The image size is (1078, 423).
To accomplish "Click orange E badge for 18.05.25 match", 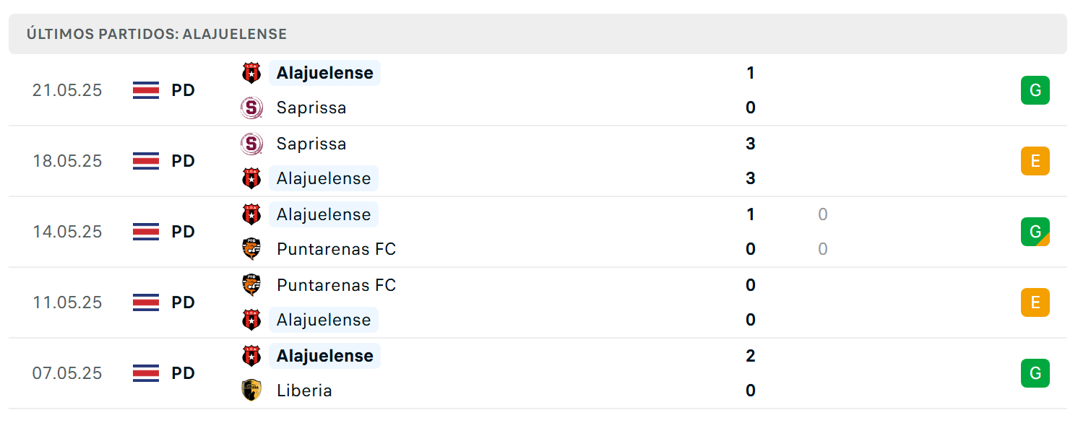I will point(1035,161).
